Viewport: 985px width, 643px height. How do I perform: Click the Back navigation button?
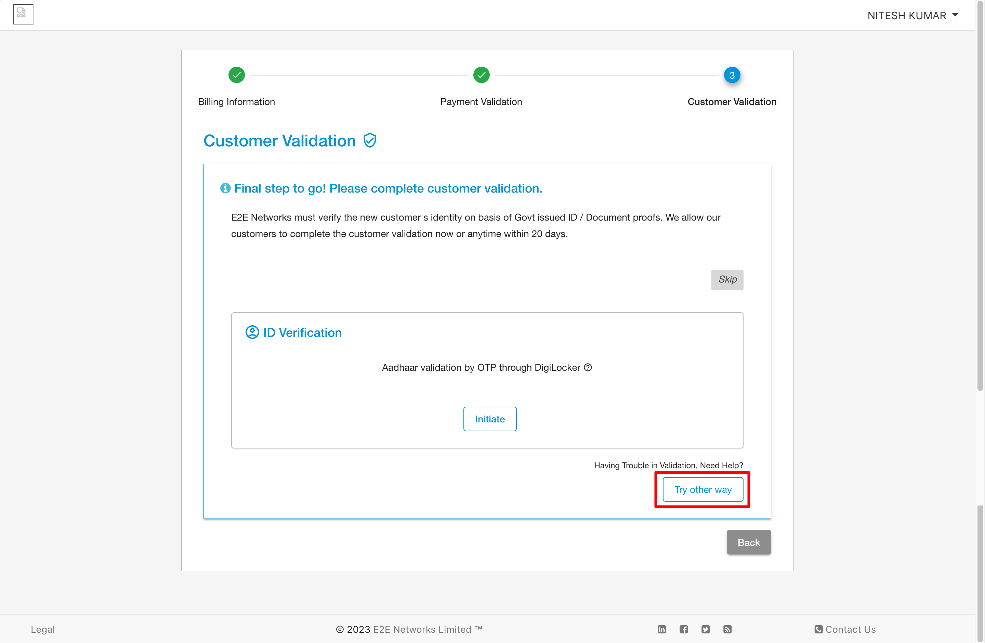tap(749, 542)
